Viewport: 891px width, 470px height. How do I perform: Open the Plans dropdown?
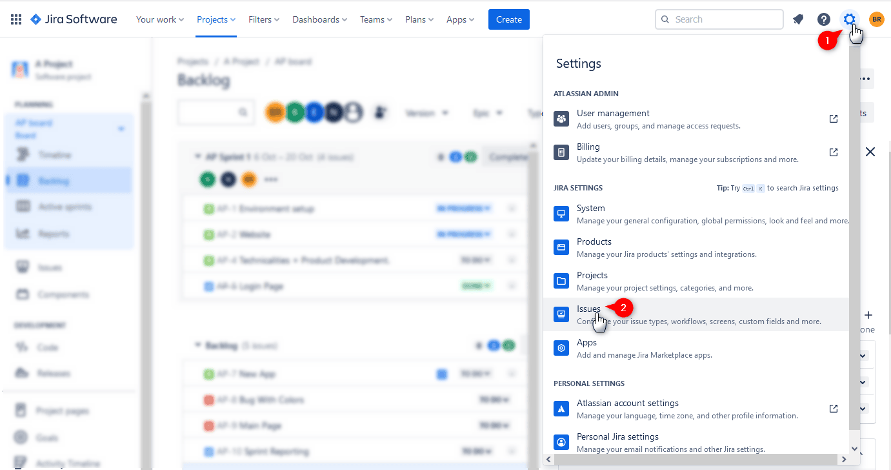coord(419,19)
